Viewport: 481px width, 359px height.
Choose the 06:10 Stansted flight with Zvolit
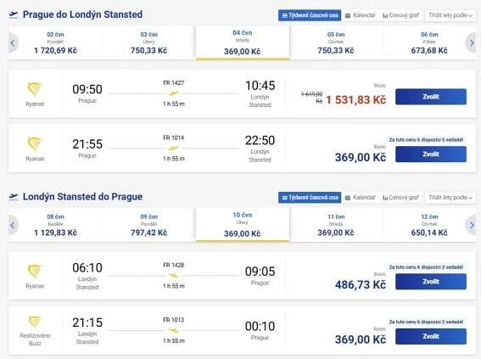click(431, 282)
